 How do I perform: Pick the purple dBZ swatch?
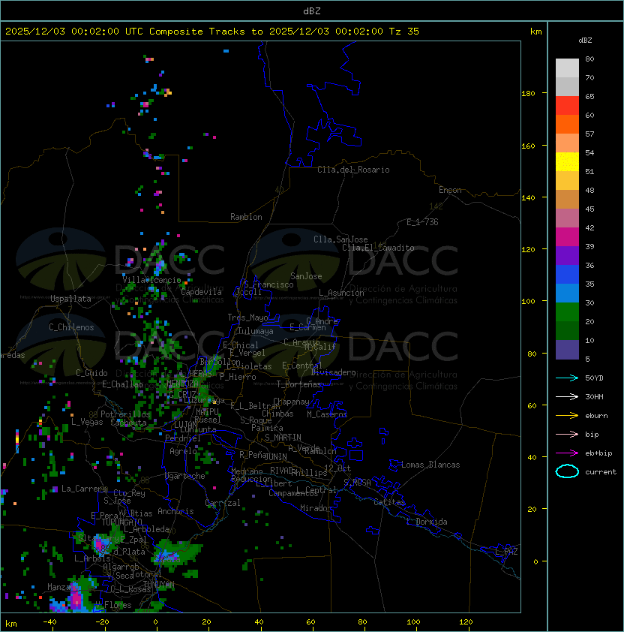pos(567,255)
